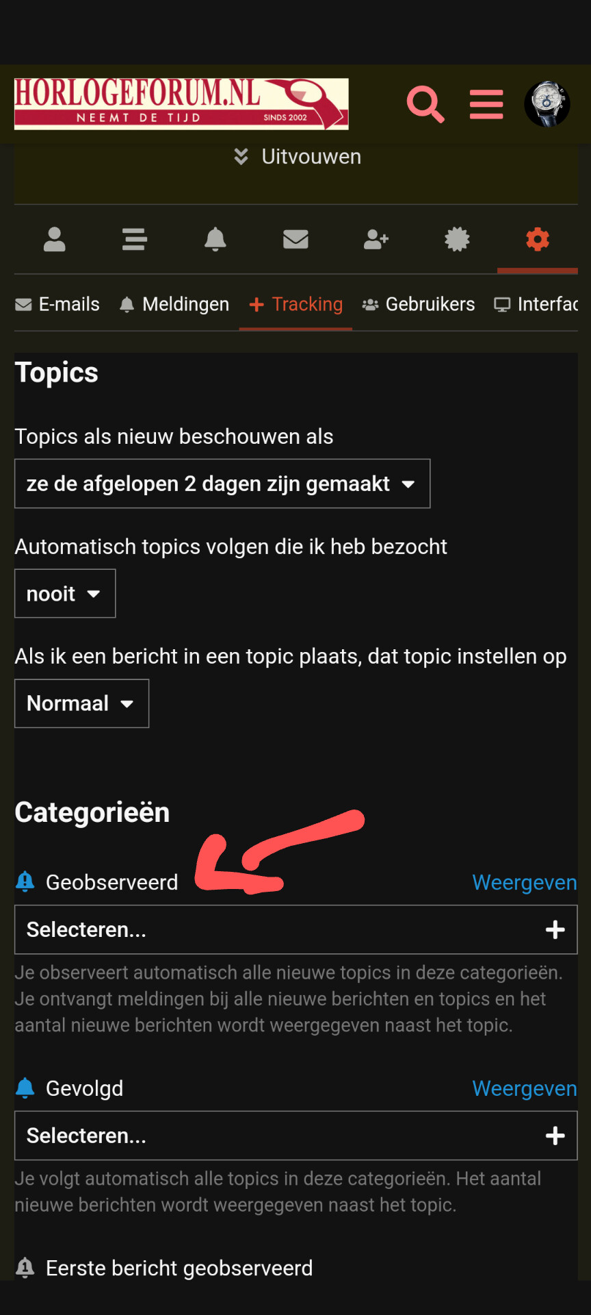The image size is (591, 1315).
Task: Open the 'Normaal' topic level dropdown
Action: [81, 703]
